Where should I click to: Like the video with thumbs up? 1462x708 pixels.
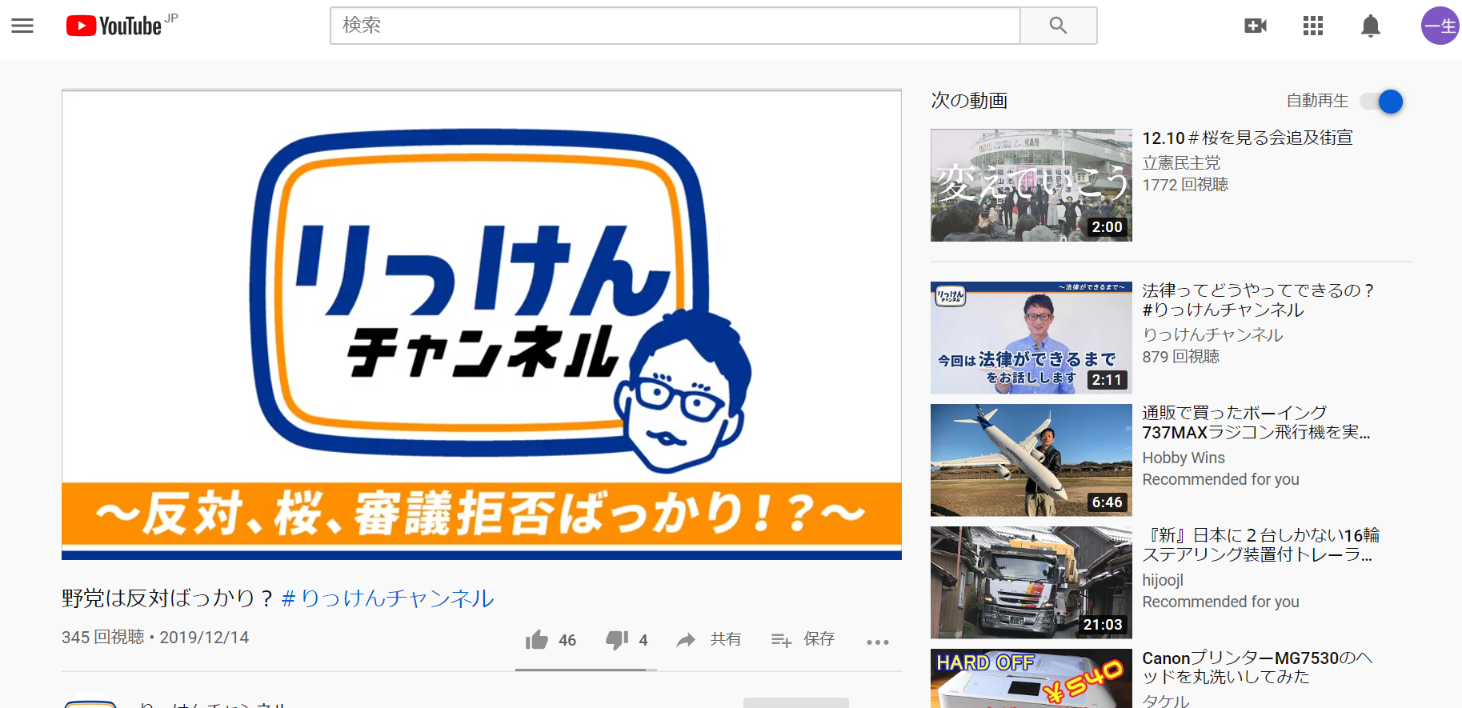[537, 640]
